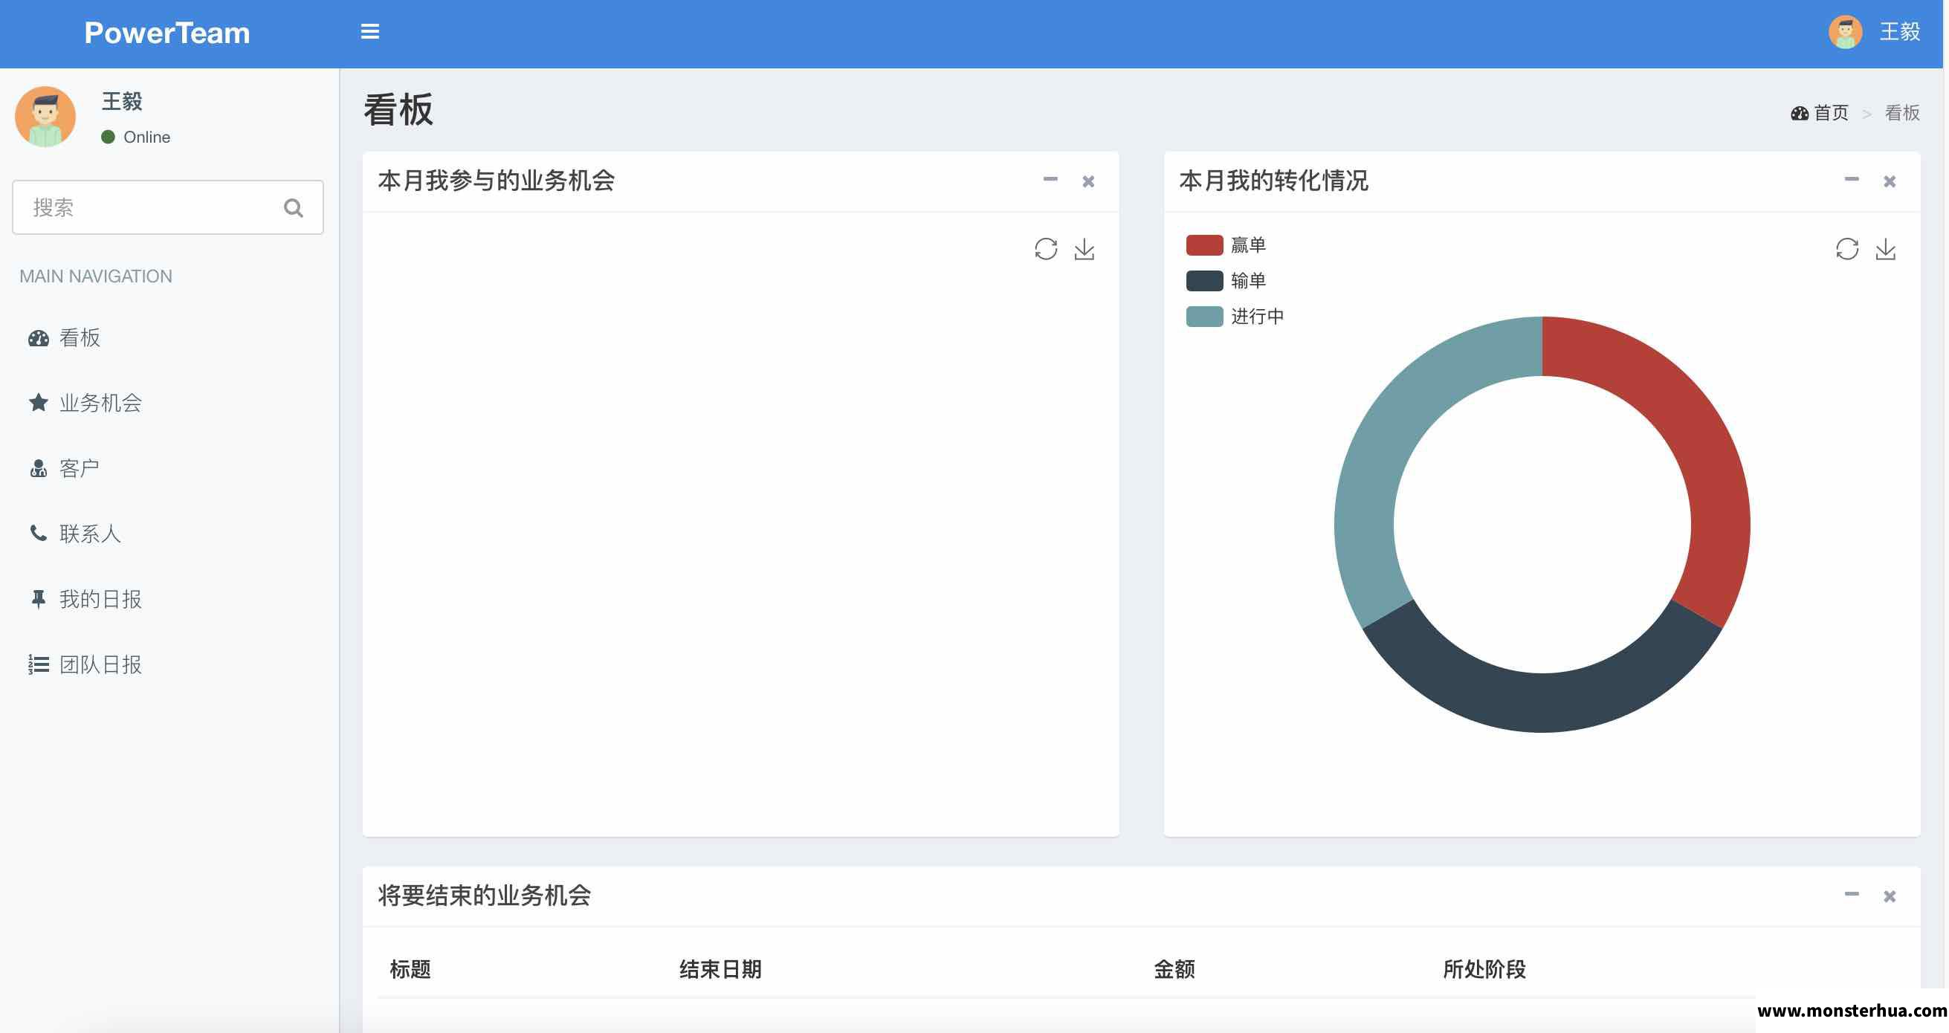Click the list icon beside 团队日报
The height and width of the screenshot is (1033, 1949).
(39, 664)
